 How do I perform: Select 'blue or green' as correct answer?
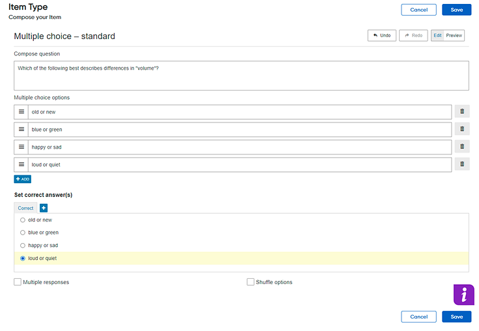click(23, 233)
